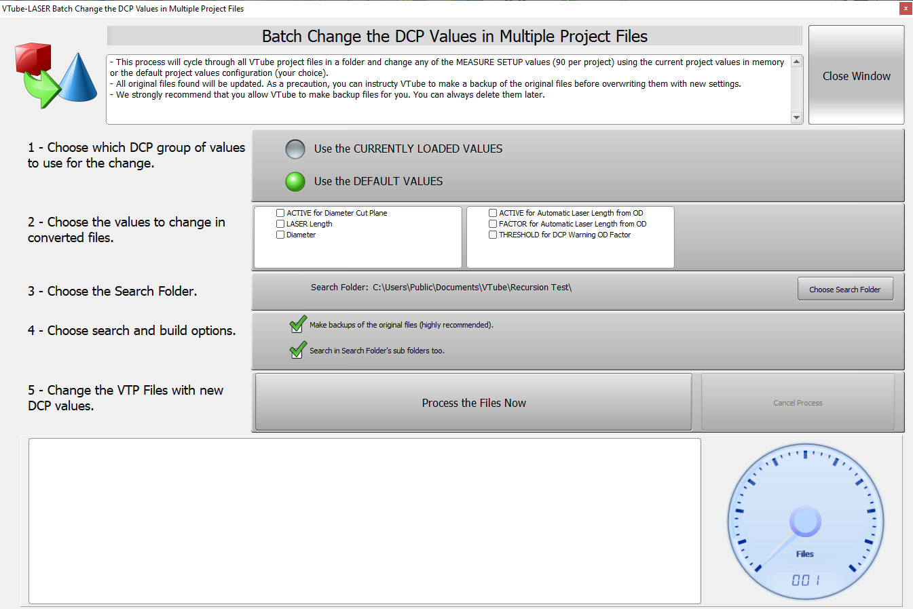Click inside the empty results log area

point(365,521)
